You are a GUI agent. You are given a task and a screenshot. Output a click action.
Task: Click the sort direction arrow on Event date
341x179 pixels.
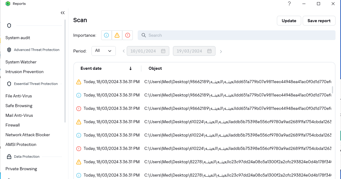click(x=130, y=69)
